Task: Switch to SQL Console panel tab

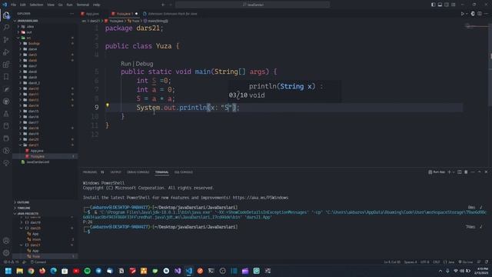Action: 184,172
